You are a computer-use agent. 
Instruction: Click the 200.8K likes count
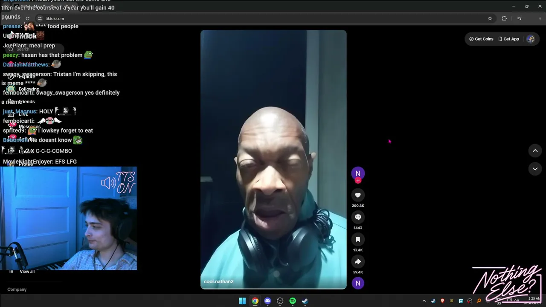pos(358,206)
